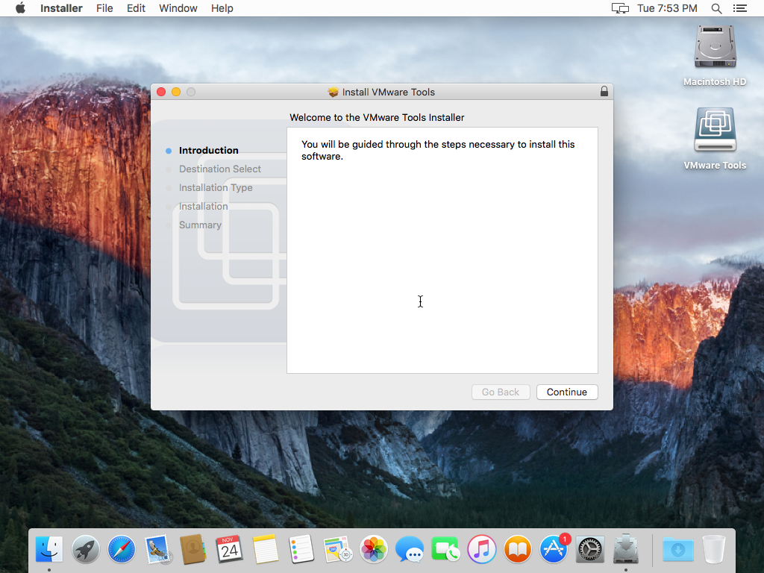764x573 pixels.
Task: Click the running Installer icon in Dock
Action: (626, 549)
